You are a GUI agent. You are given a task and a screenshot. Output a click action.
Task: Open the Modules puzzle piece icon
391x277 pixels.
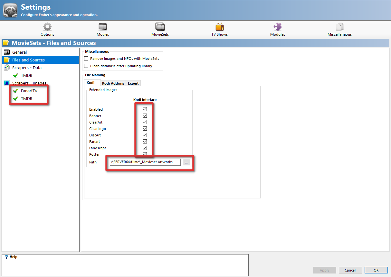pyautogui.click(x=278, y=27)
